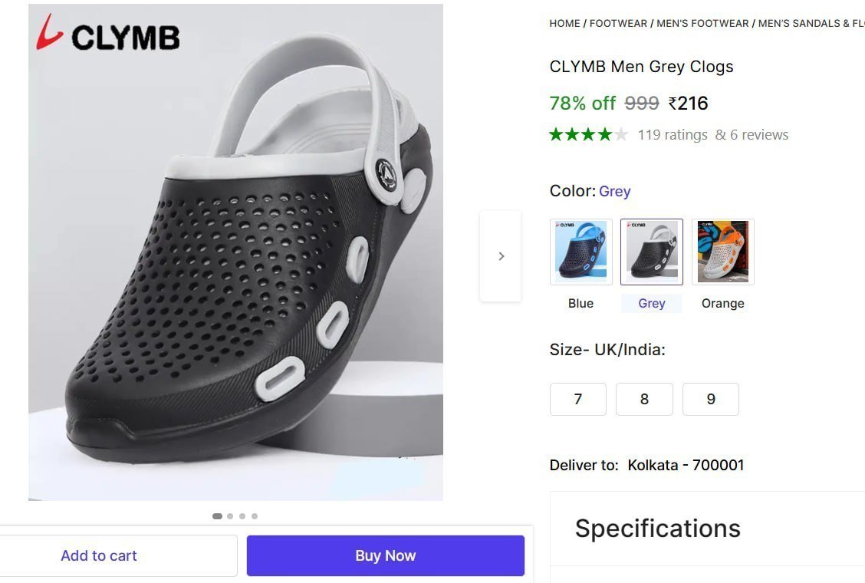This screenshot has height=583, width=865.
Task: Choose the Grey color swatch thumbnail
Action: pyautogui.click(x=652, y=252)
